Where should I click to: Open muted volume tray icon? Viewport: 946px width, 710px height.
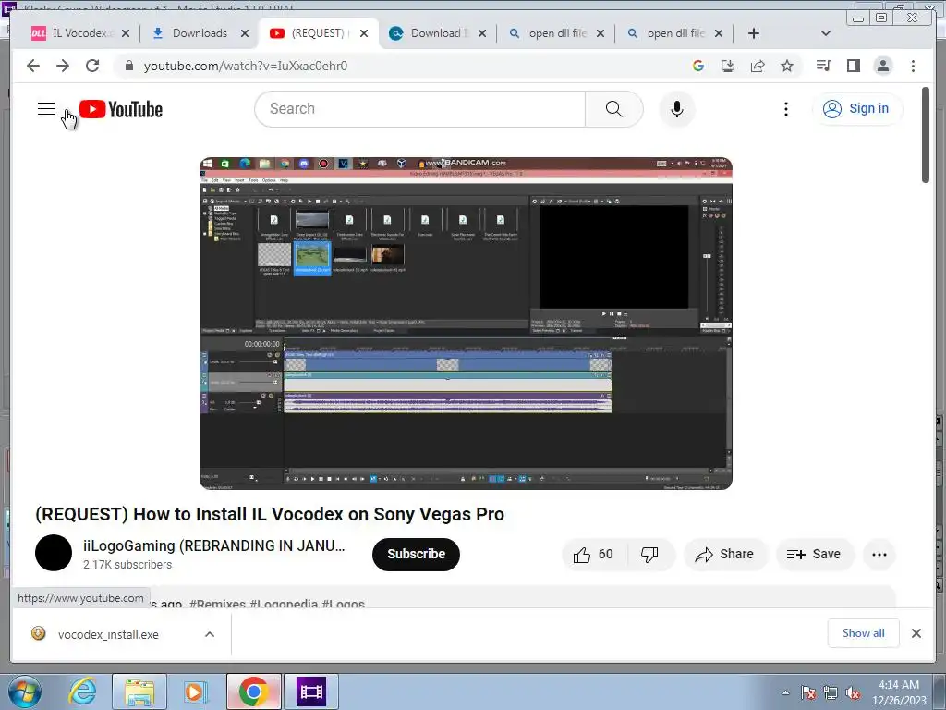[x=853, y=692]
